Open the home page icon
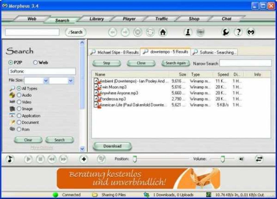Image resolution: width=277 pixels, height=199 pixels. point(163,32)
